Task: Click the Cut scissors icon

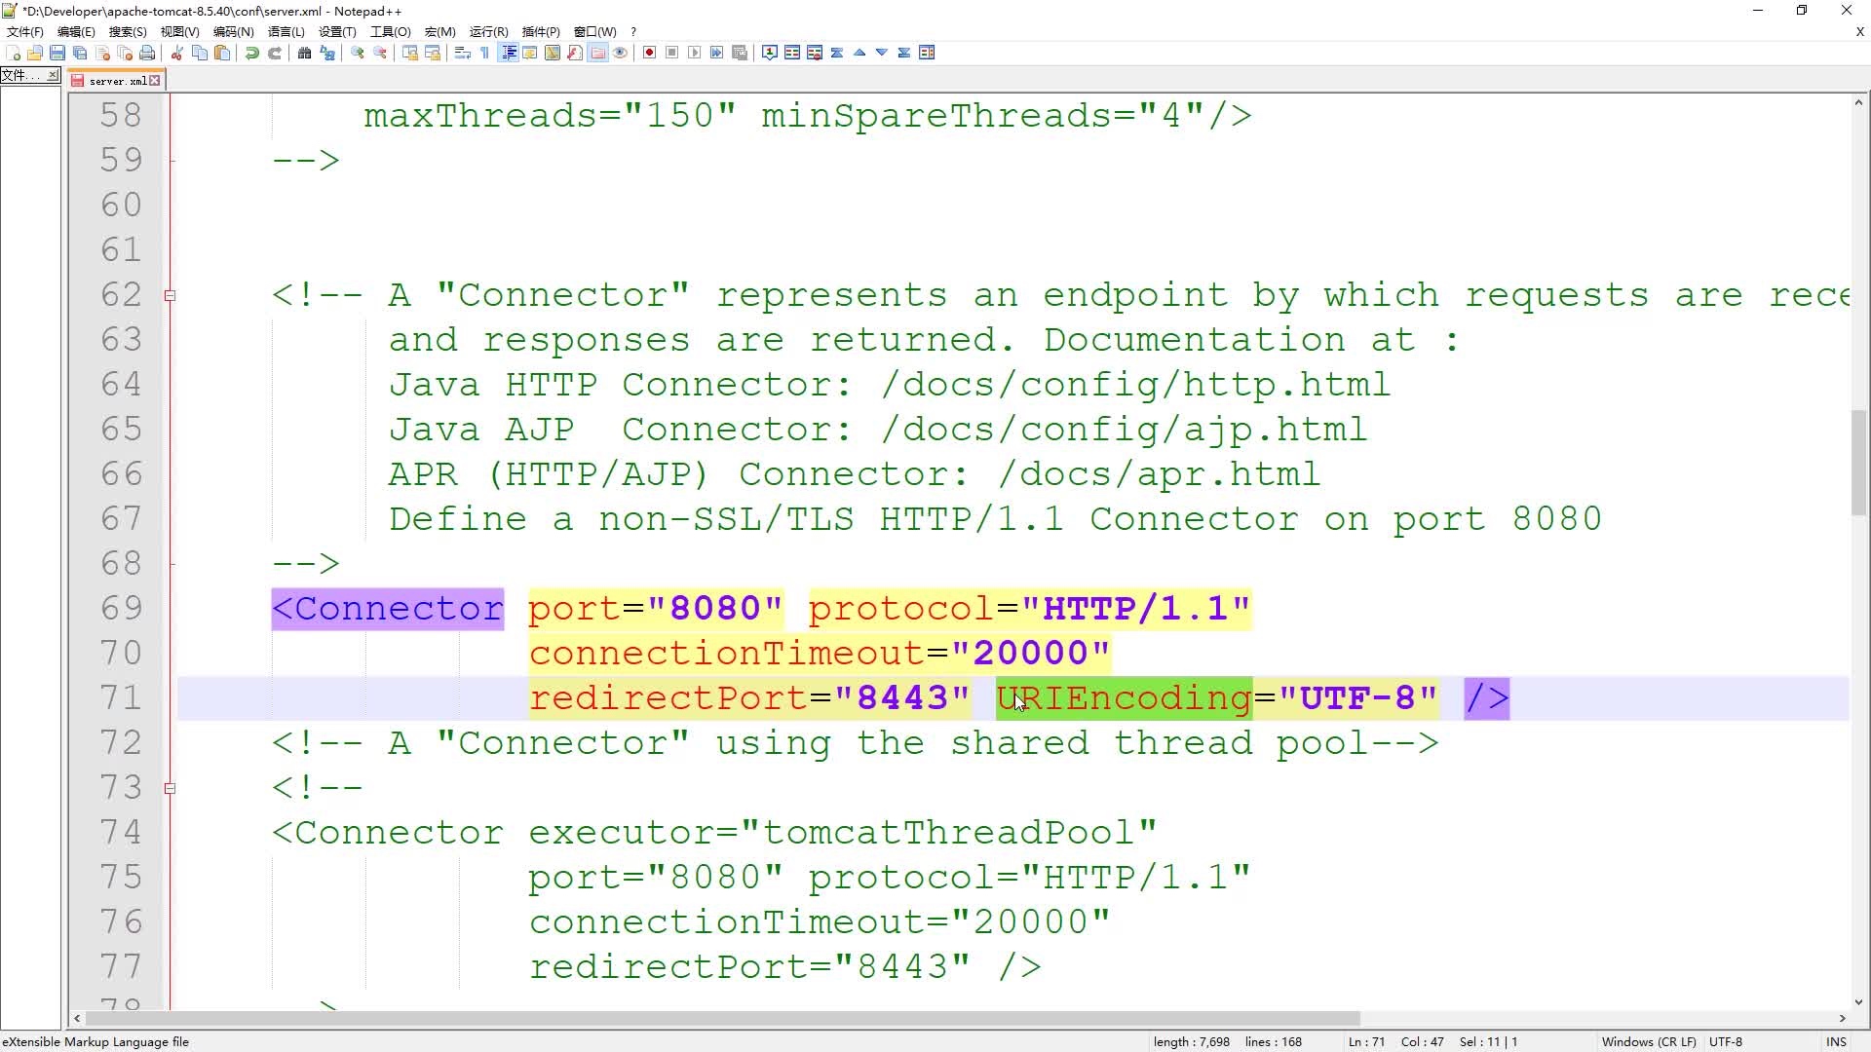Action: click(x=177, y=53)
